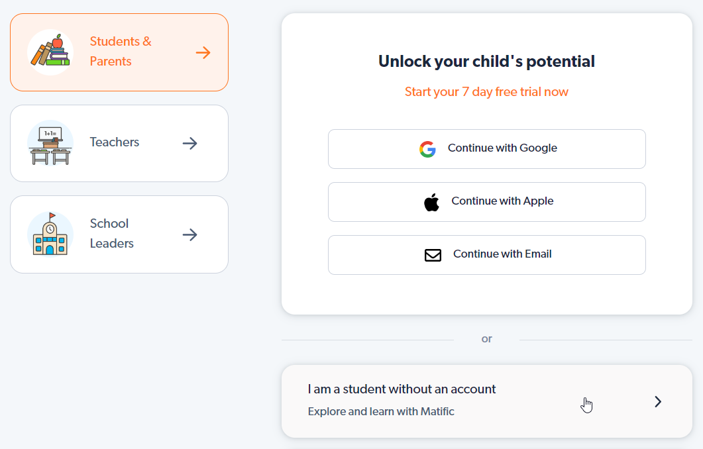
Task: Select the Students & Parents tab
Action: (119, 52)
